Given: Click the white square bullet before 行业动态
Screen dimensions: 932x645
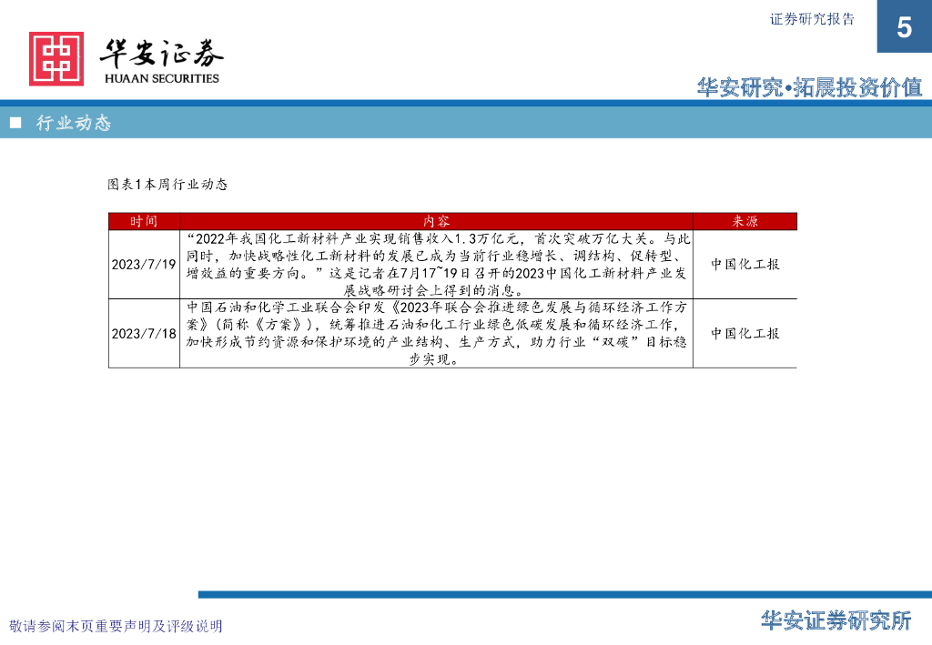Looking at the screenshot, I should (15, 122).
